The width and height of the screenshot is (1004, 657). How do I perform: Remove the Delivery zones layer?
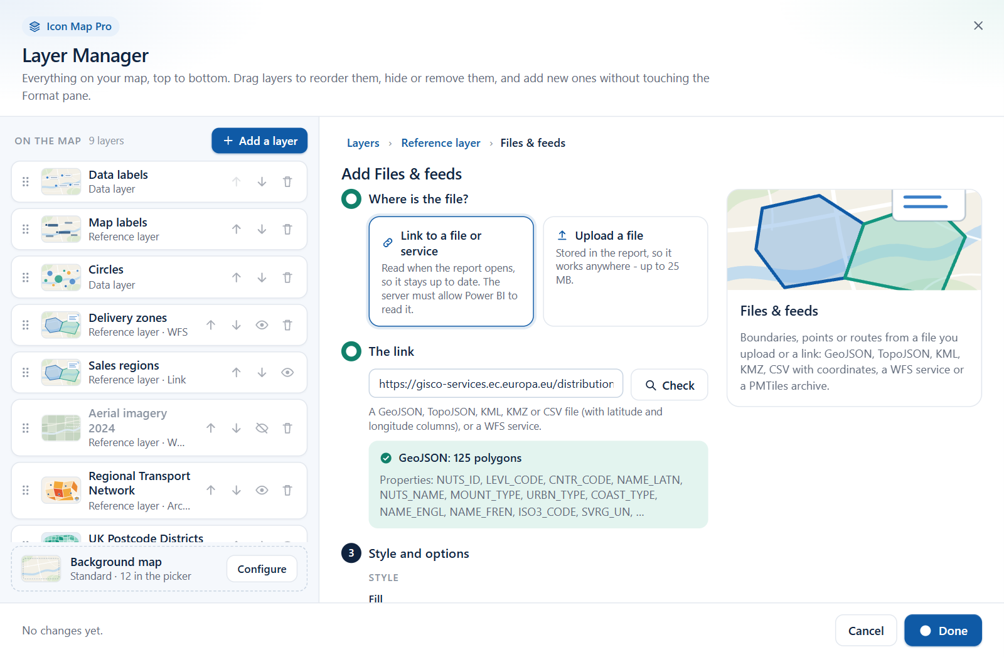tap(287, 325)
